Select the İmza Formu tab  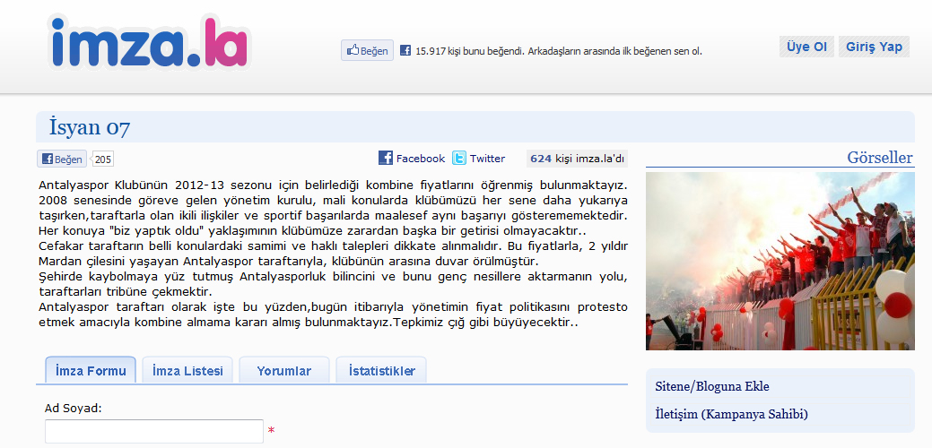point(91,370)
